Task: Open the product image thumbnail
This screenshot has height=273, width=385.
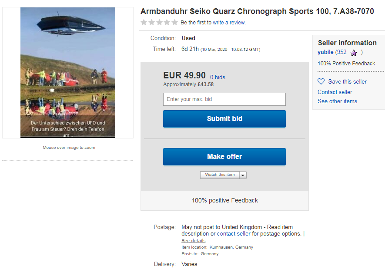Action: [68, 73]
